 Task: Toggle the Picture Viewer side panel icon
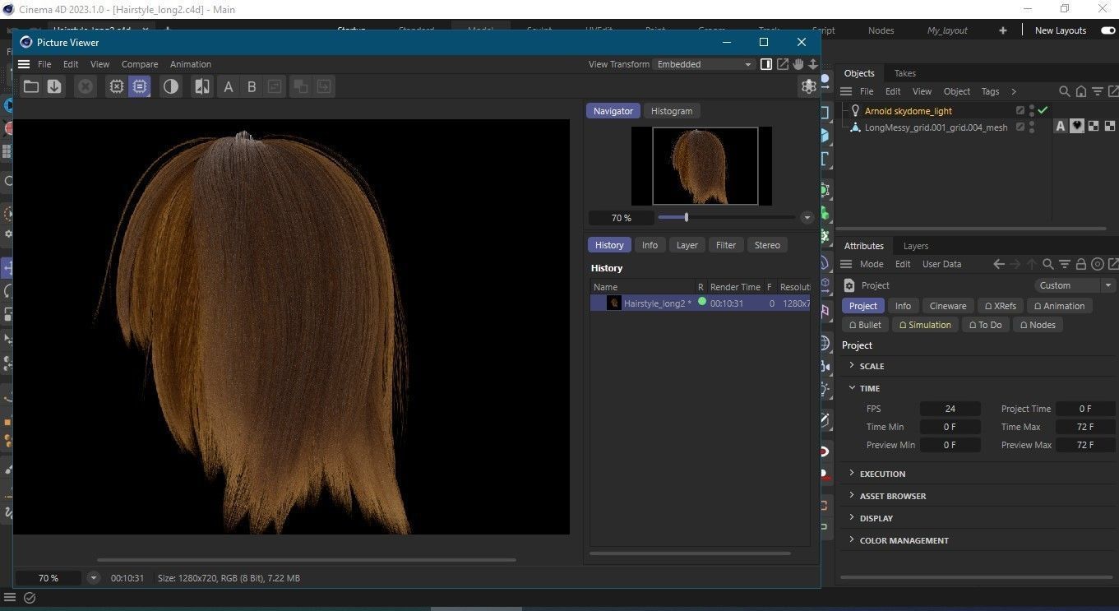(766, 64)
